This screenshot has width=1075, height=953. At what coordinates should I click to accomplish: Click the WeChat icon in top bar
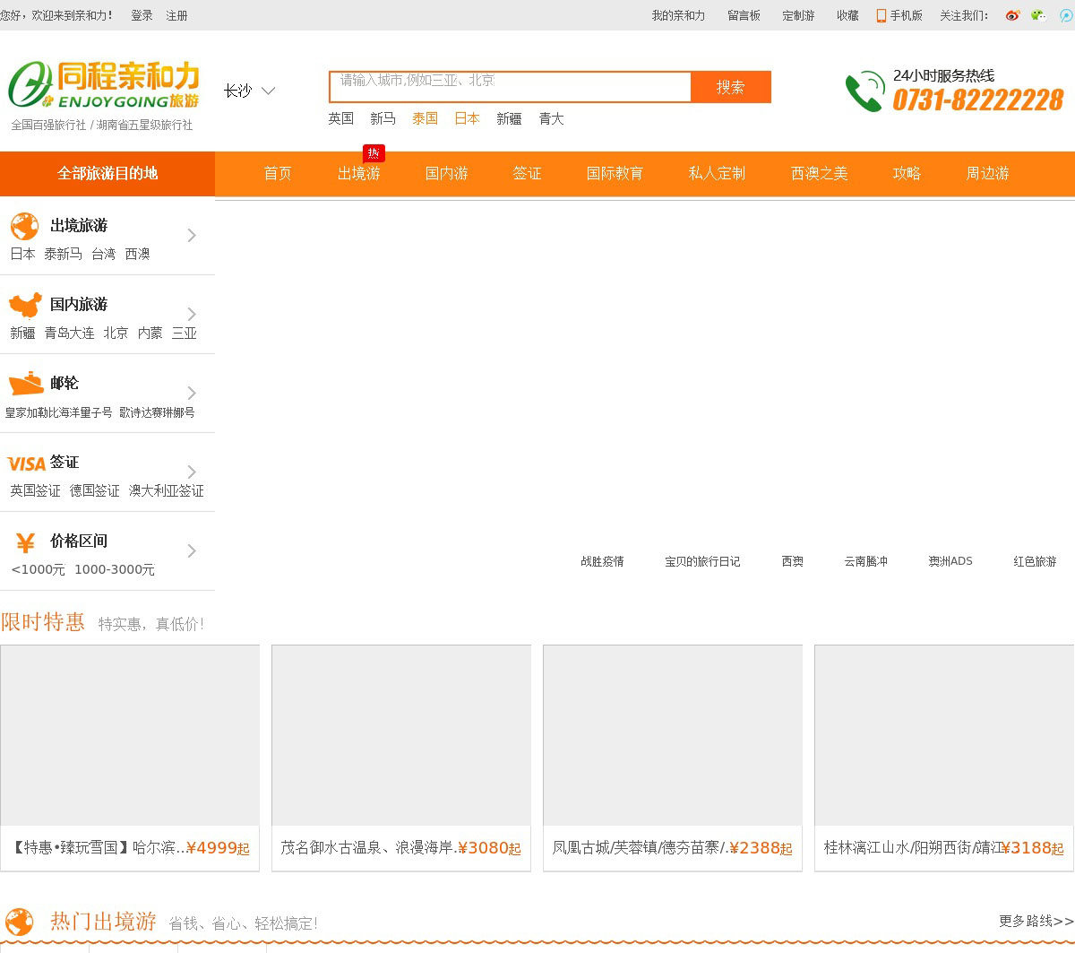point(1038,15)
